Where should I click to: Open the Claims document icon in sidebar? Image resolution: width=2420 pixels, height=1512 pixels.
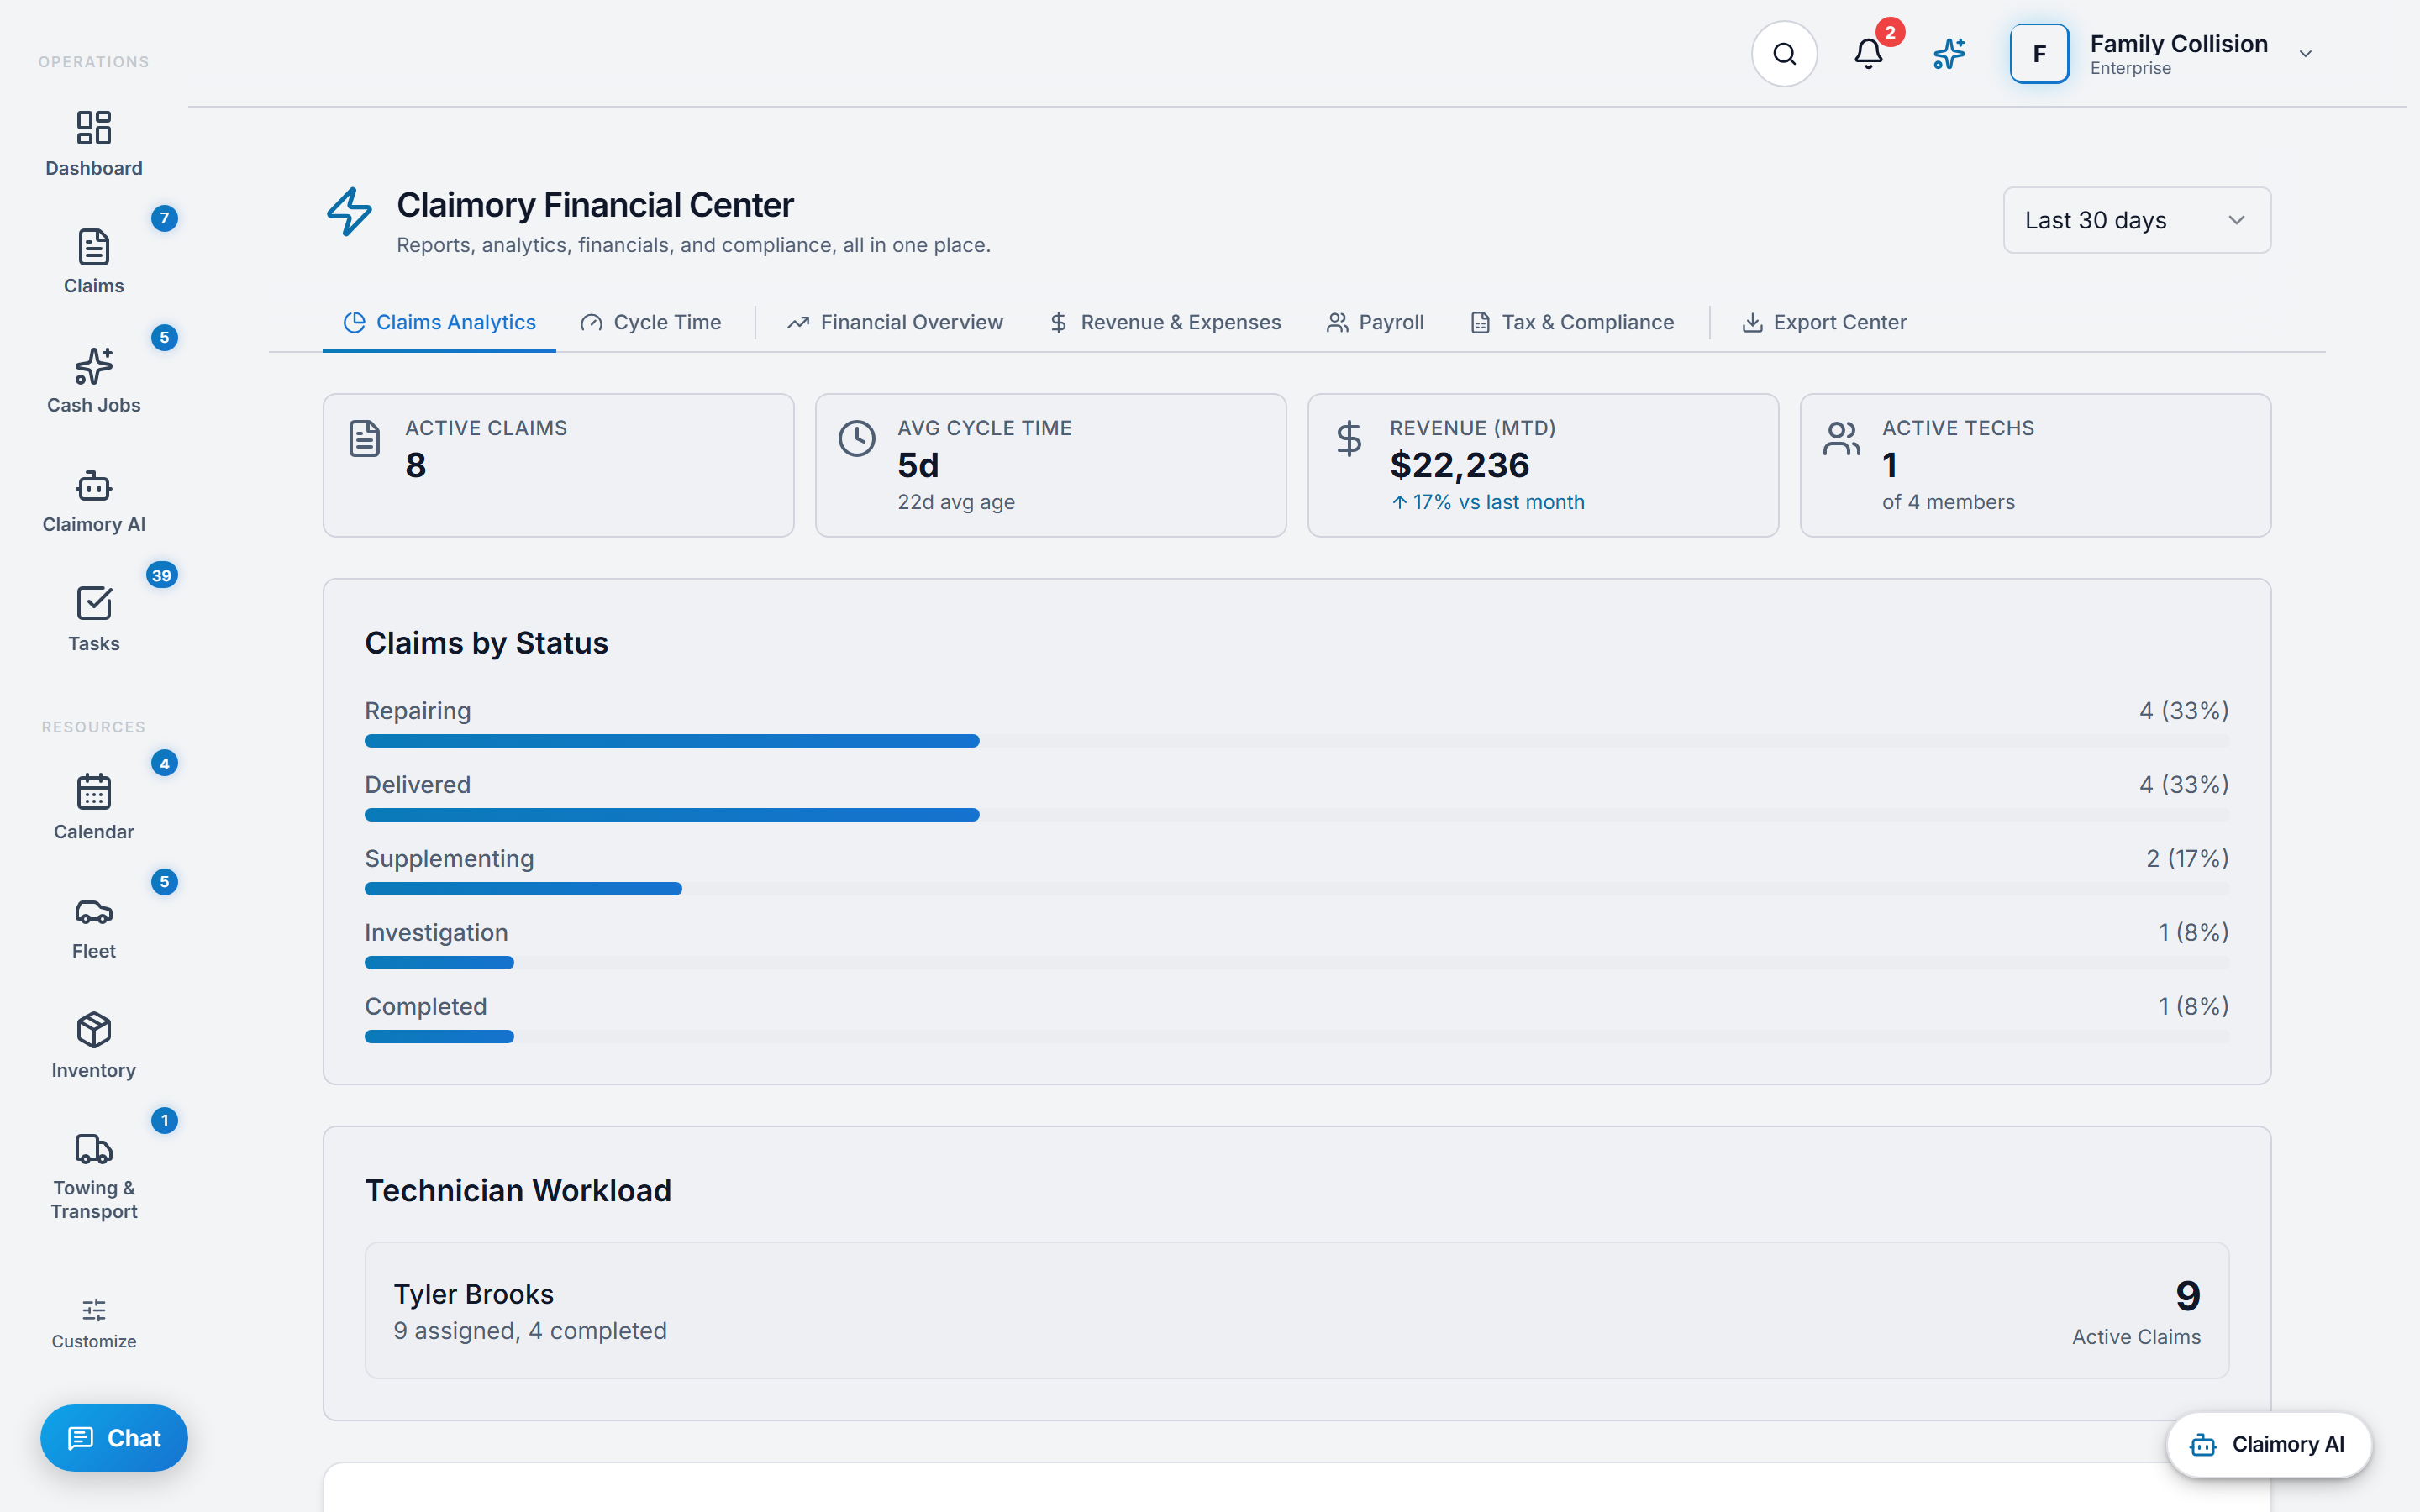coord(94,247)
